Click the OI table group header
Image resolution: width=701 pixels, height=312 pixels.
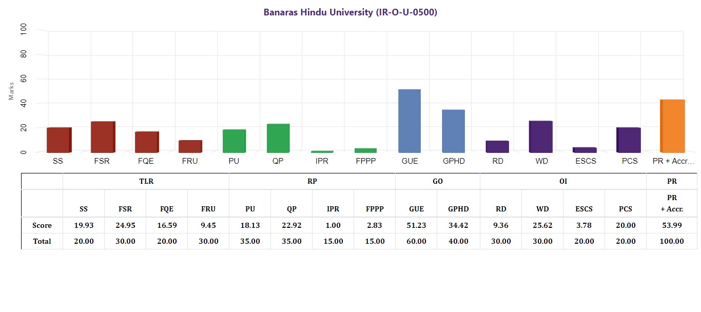pos(563,182)
